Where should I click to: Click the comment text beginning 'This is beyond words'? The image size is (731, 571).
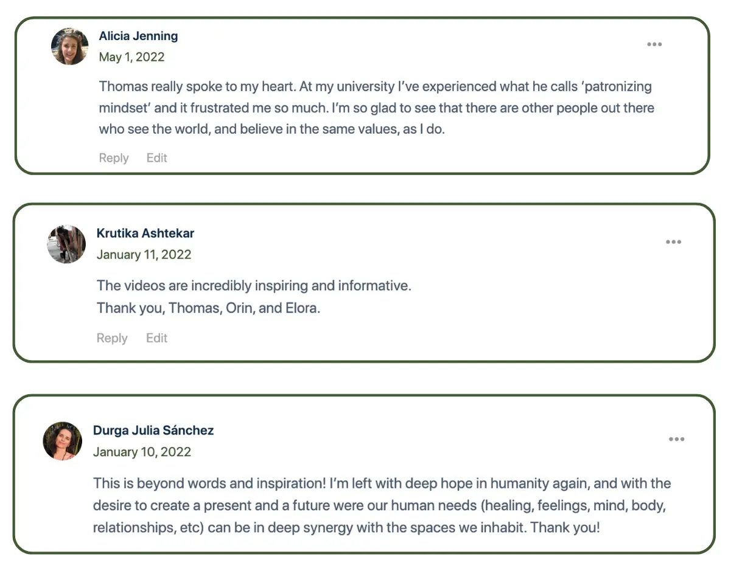click(382, 505)
